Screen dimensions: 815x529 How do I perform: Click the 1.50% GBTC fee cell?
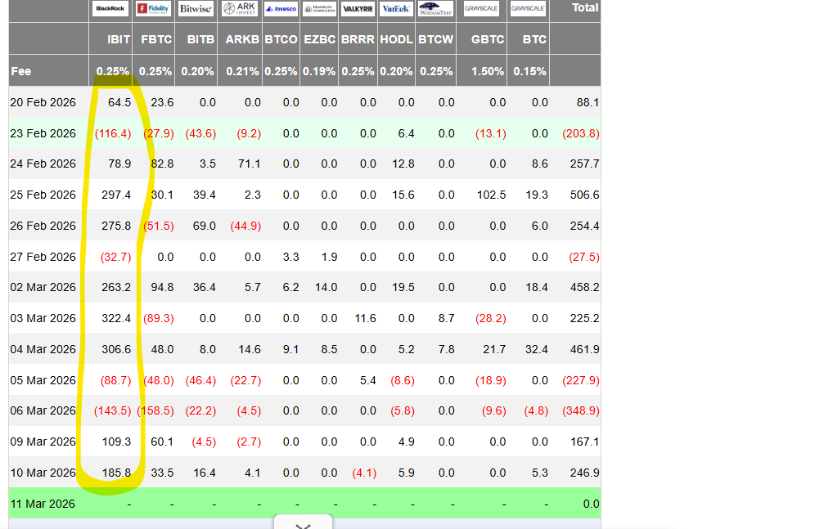(488, 71)
